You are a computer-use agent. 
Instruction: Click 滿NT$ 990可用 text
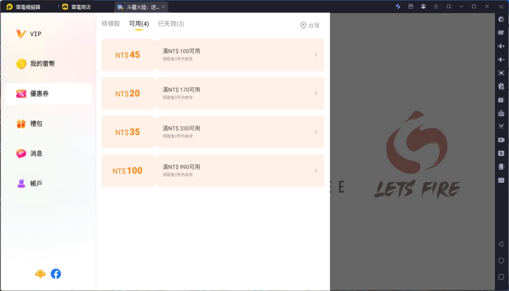tap(181, 167)
